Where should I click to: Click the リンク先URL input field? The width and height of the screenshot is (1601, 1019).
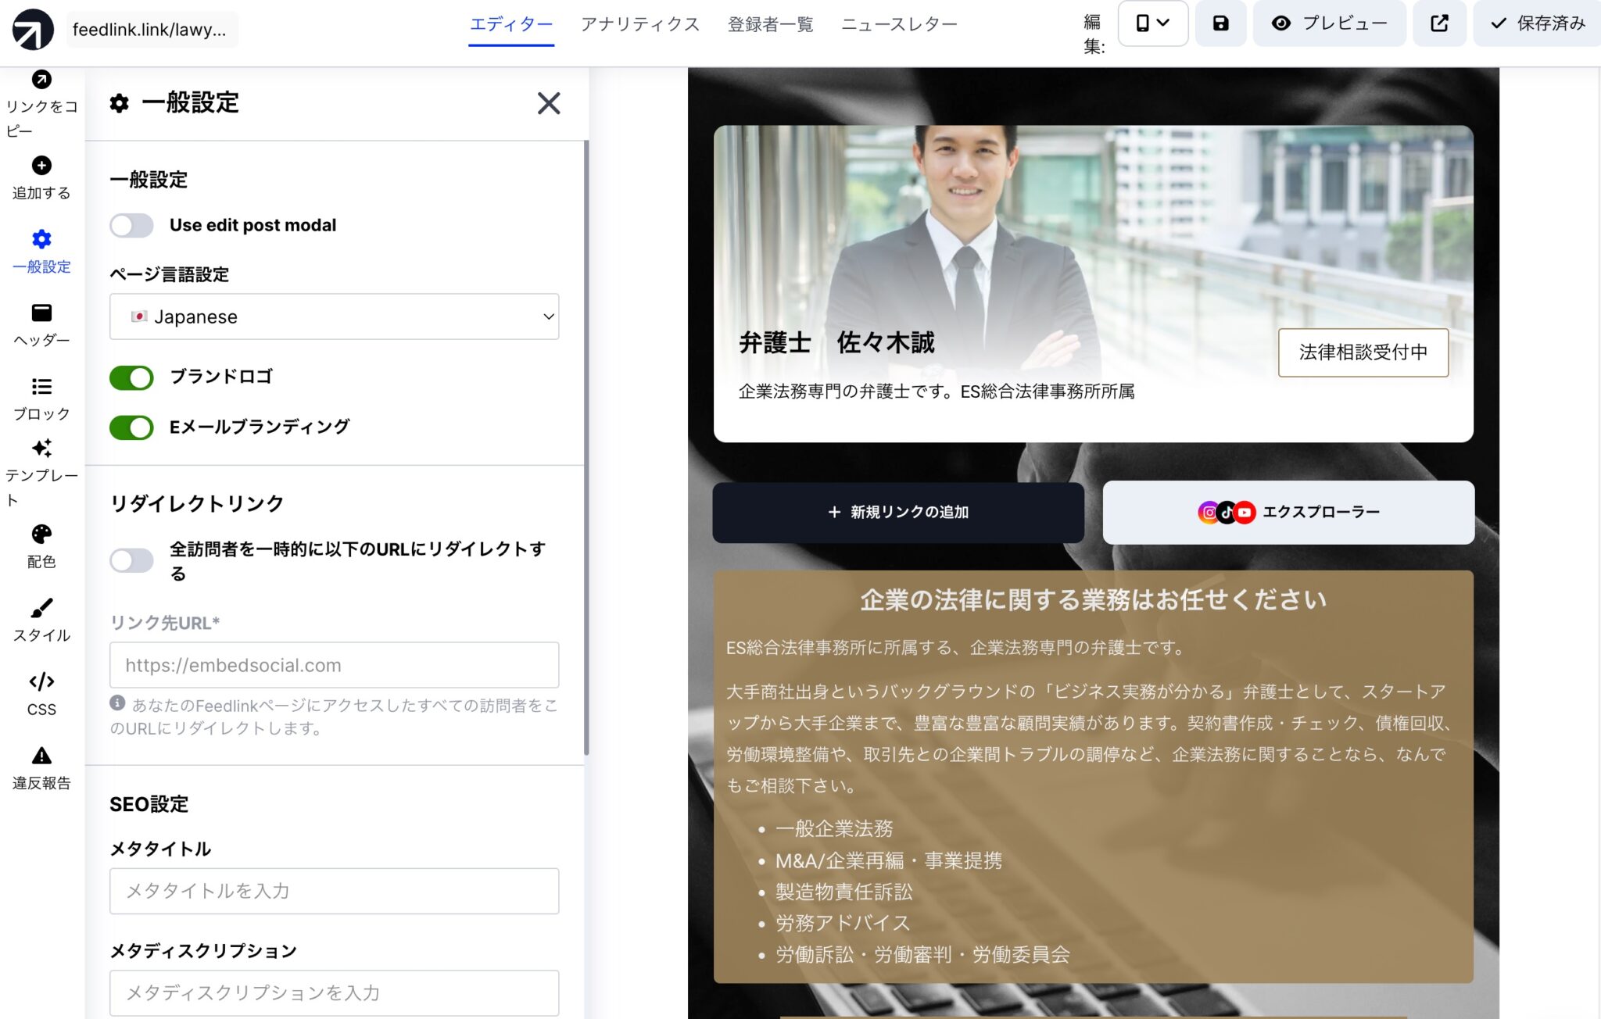point(334,665)
